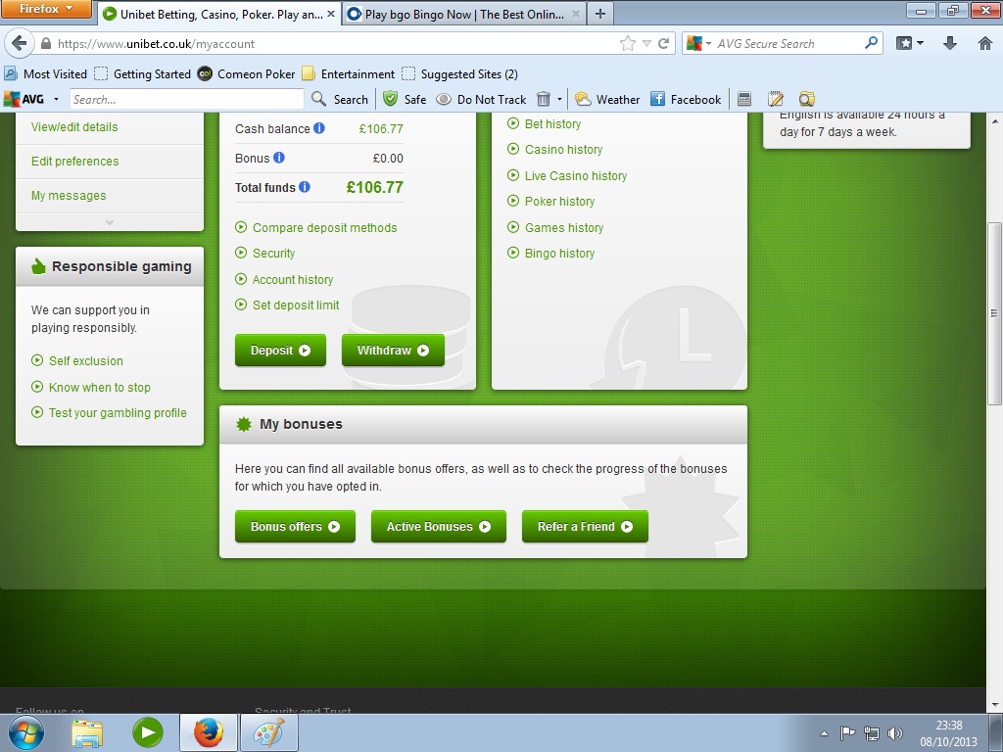Click the Cash balance info icon
The width and height of the screenshot is (1003, 752).
319,128
